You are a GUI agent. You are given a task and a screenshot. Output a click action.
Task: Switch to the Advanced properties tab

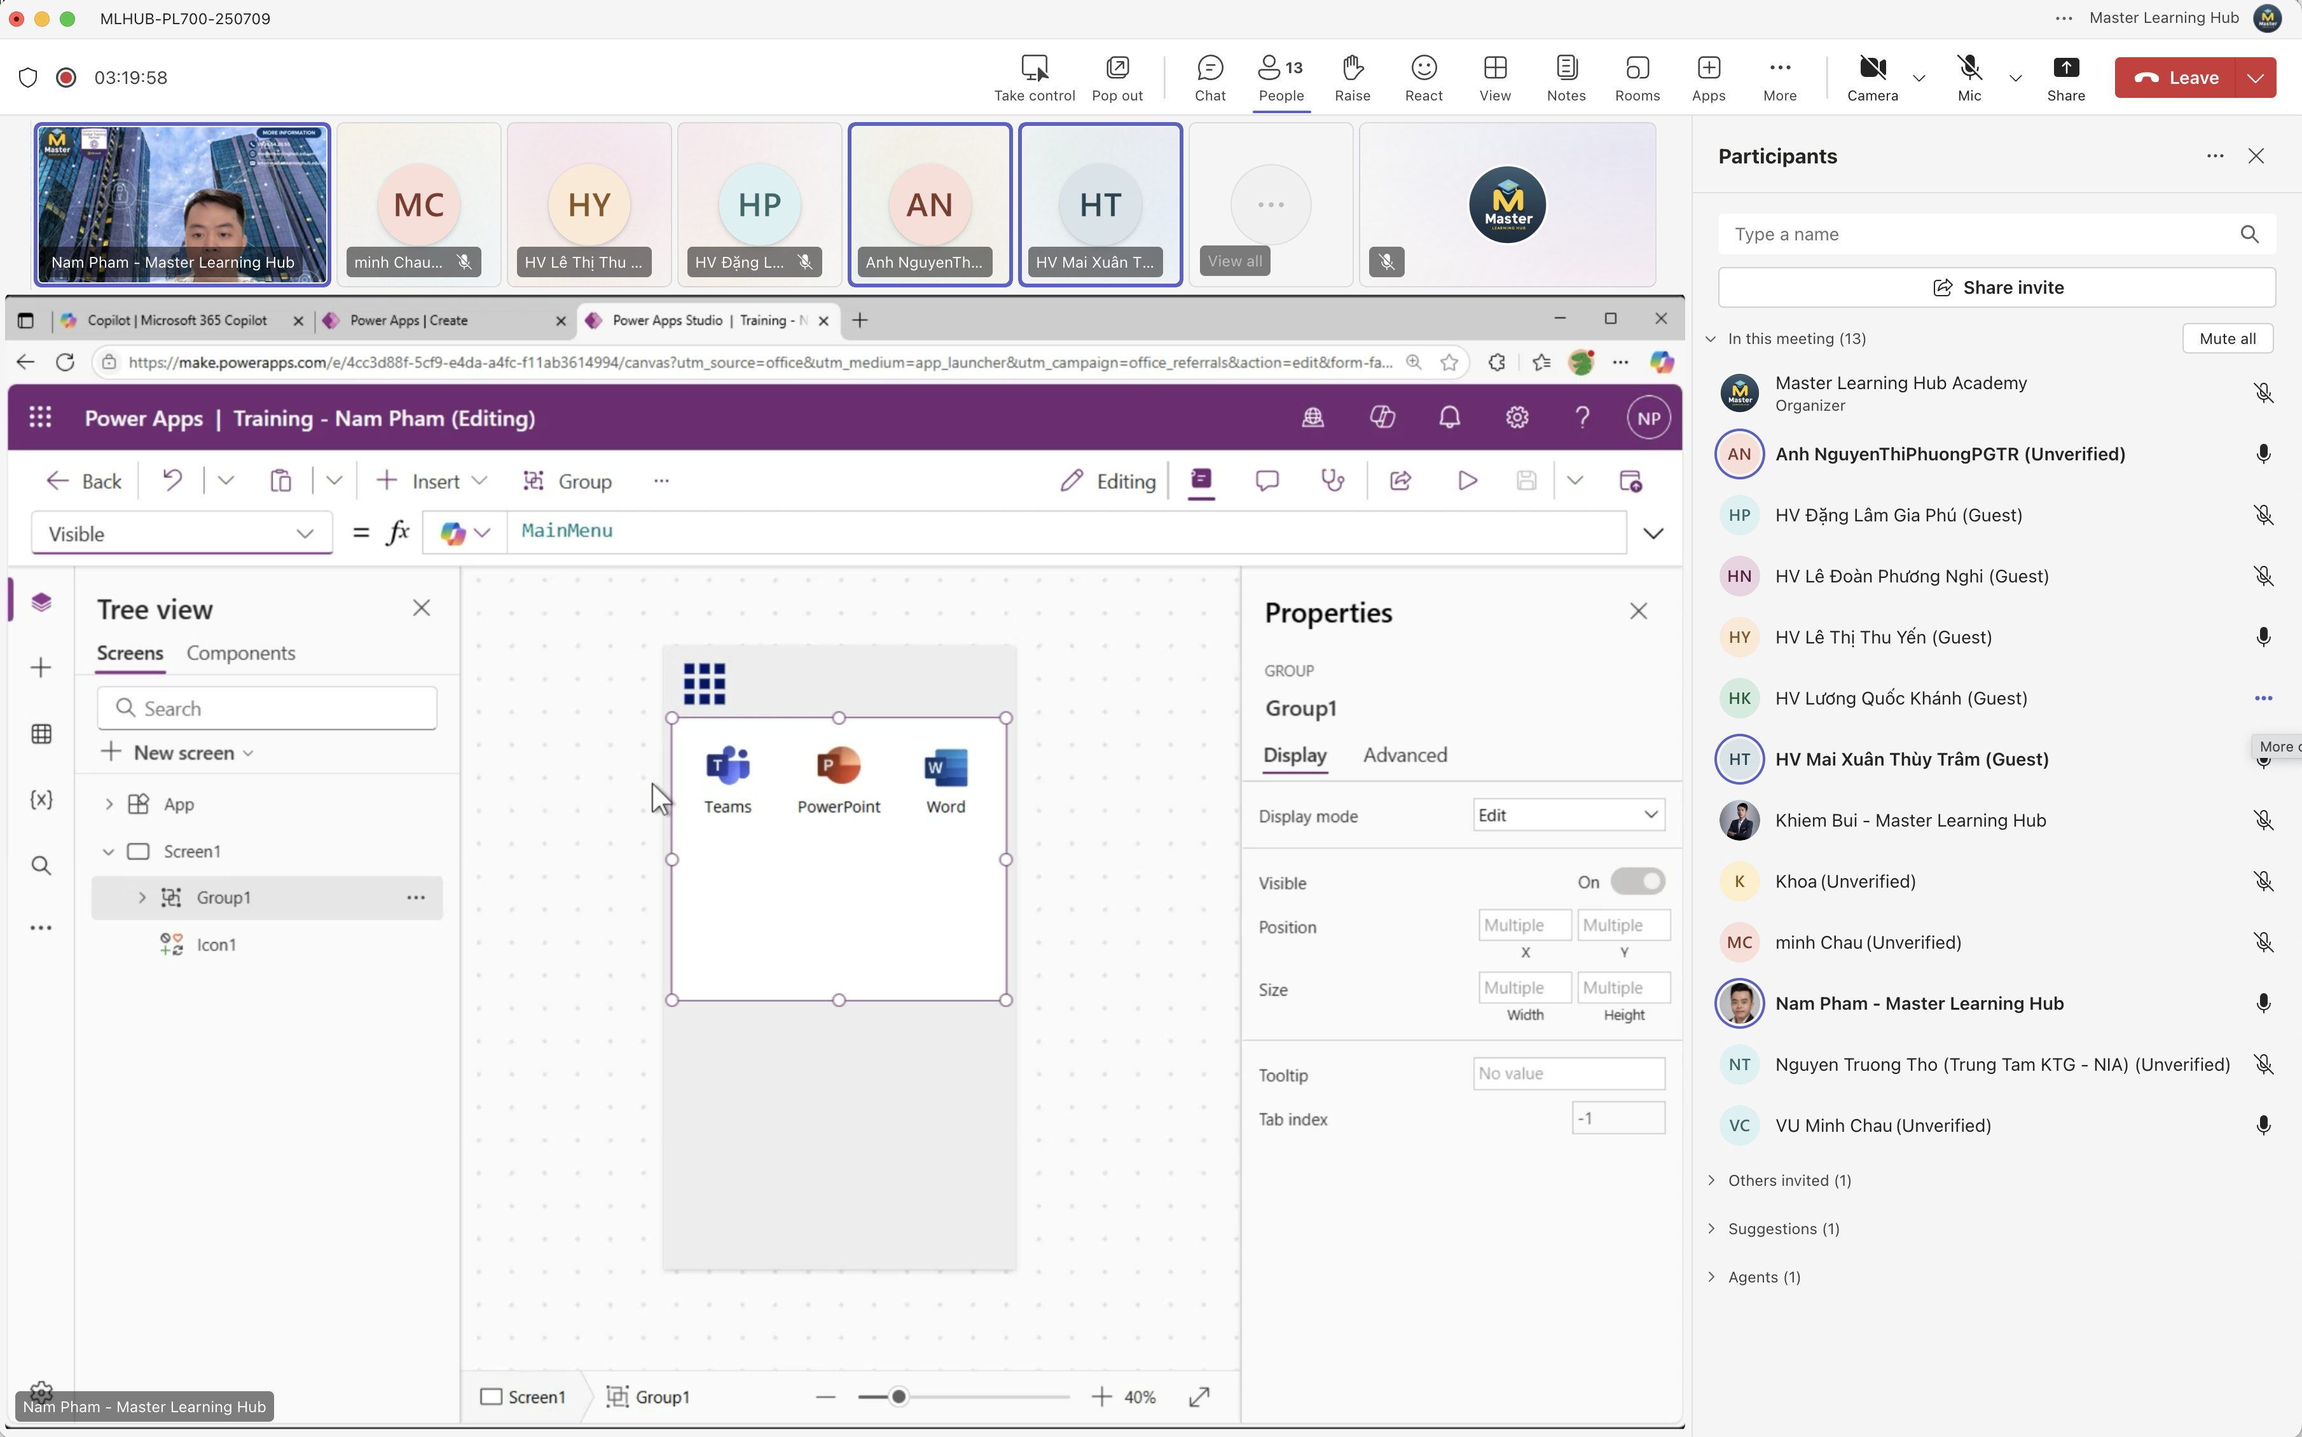tap(1405, 755)
